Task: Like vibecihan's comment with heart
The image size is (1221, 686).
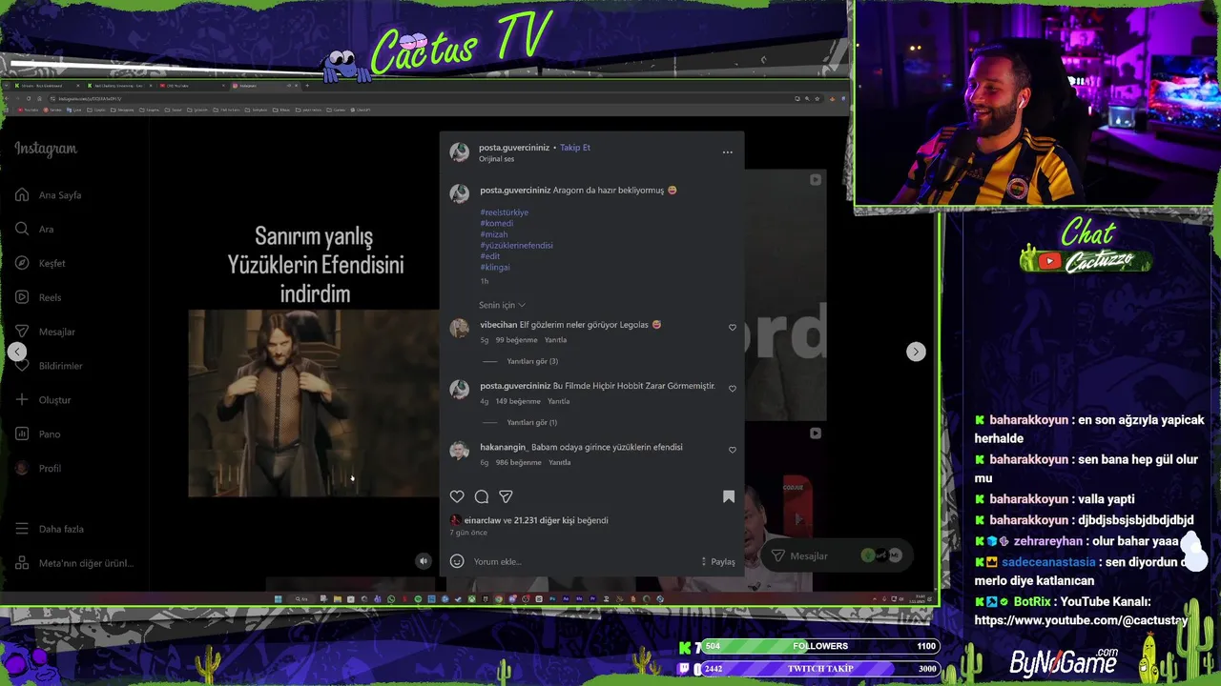Action: [x=733, y=327]
